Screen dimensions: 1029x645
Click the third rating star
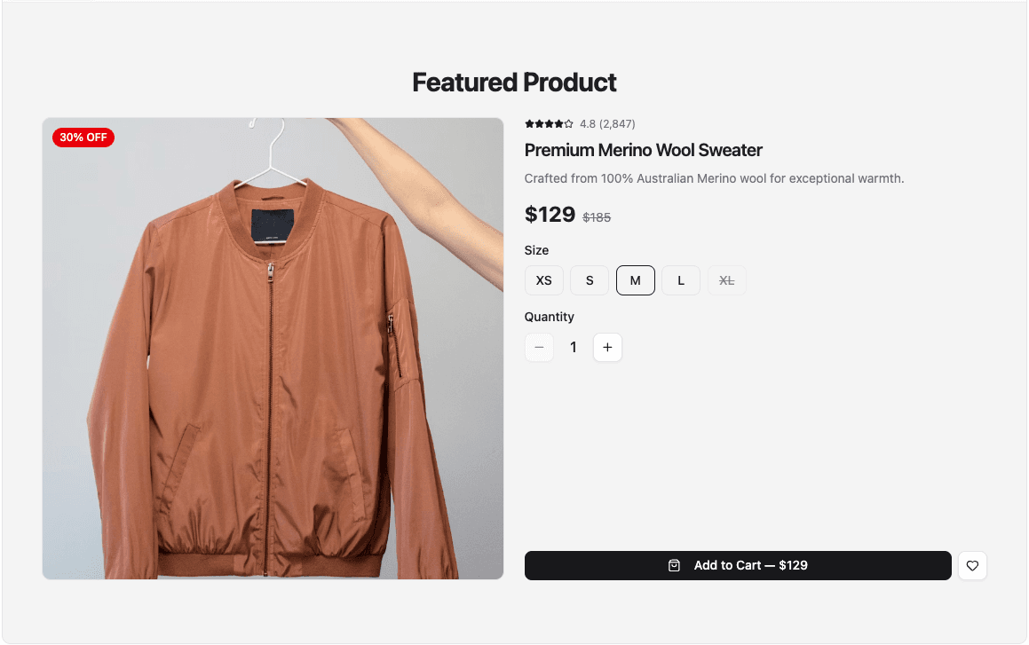pyautogui.click(x=547, y=123)
